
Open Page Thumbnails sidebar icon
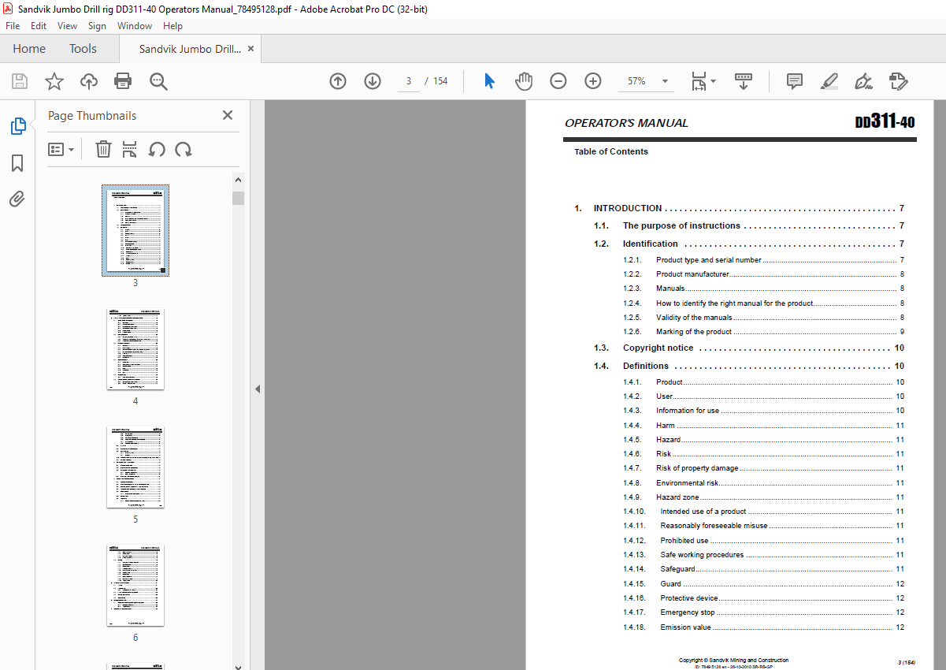pos(17,126)
